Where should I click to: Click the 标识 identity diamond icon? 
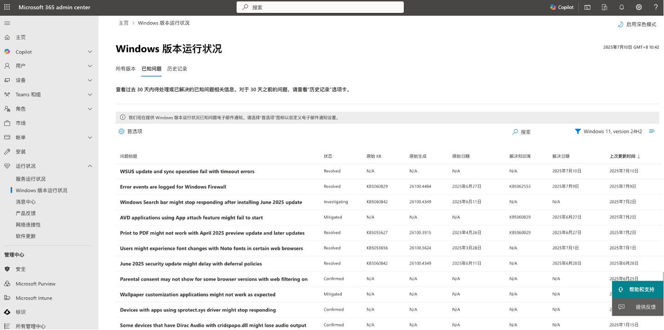coord(7,312)
